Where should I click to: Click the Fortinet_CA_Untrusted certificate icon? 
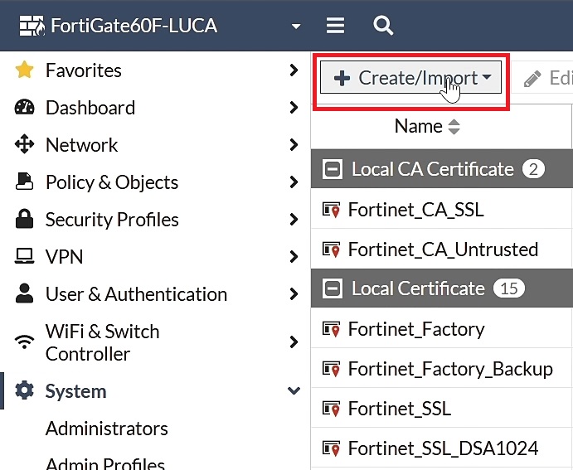tap(332, 250)
